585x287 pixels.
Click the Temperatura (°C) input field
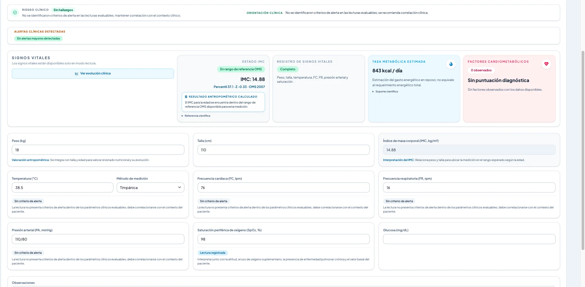63,188
